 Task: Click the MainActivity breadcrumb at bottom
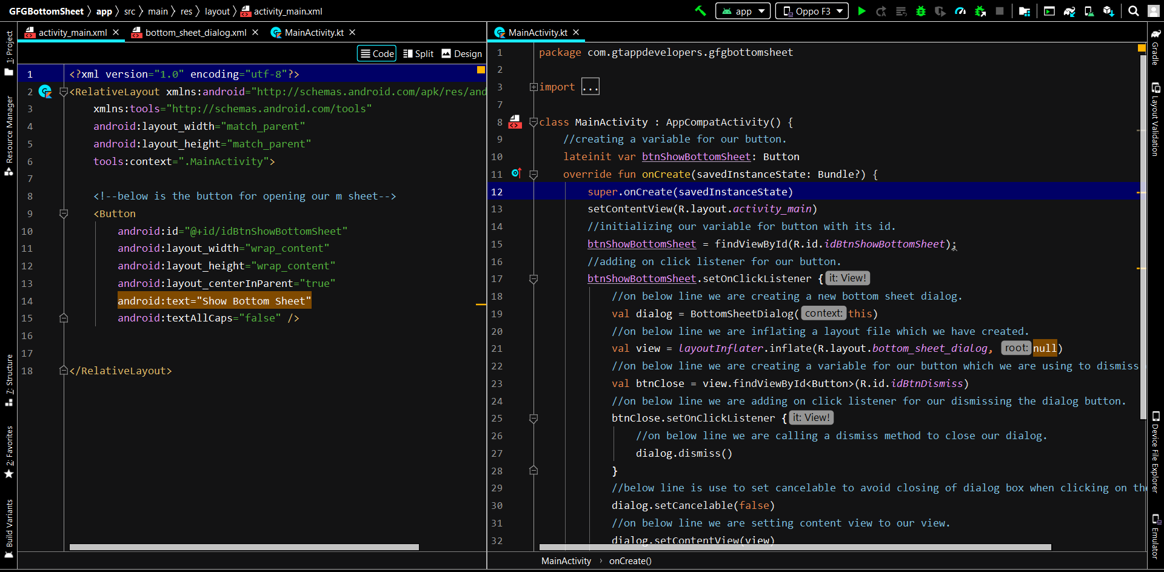(x=566, y=561)
